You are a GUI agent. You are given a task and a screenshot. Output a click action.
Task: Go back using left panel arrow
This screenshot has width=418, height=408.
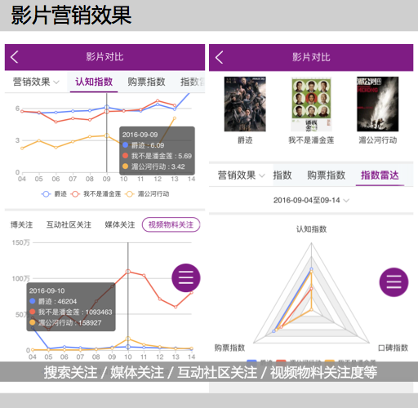(x=14, y=57)
